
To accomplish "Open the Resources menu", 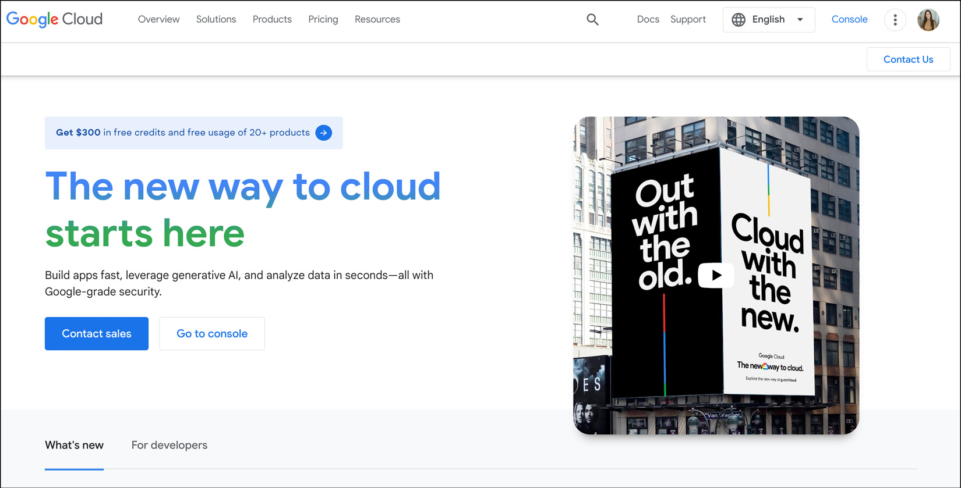I will click(377, 19).
